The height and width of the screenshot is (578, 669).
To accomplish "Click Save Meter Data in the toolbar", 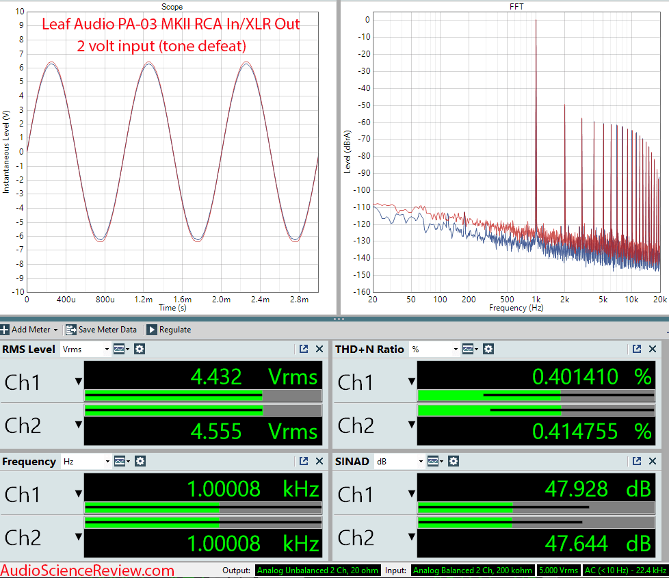I will [101, 330].
